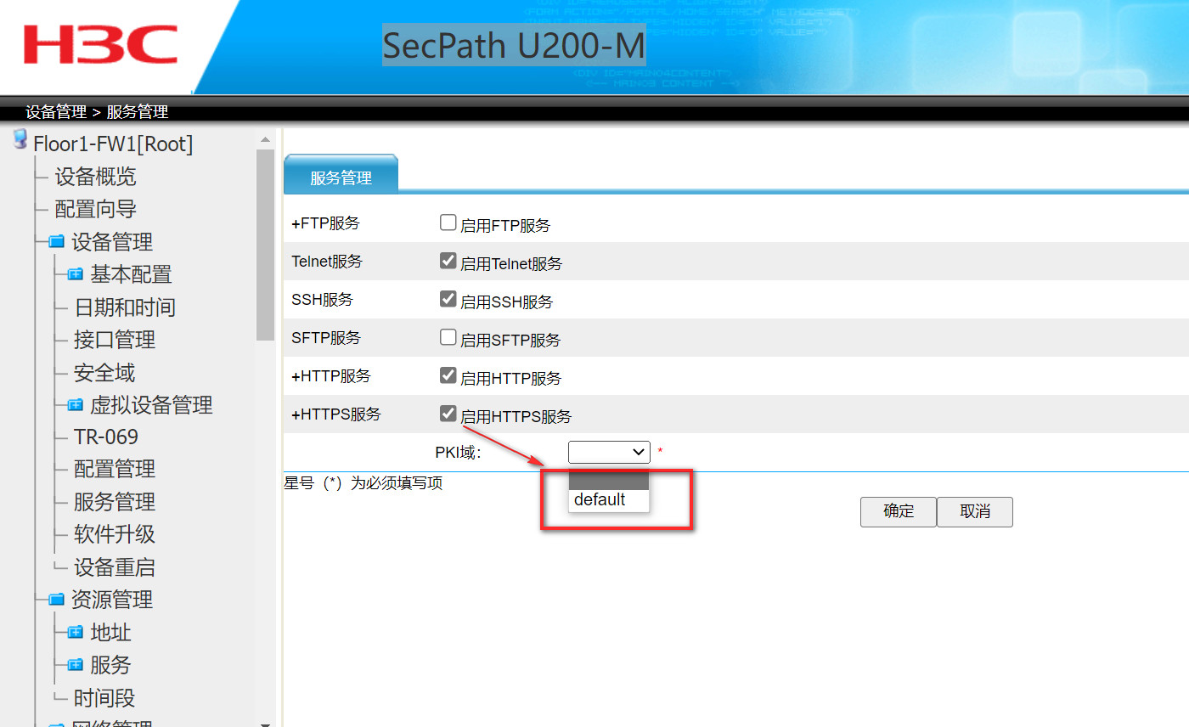
Task: Go to 日期和时间 in the tree
Action: tap(125, 307)
